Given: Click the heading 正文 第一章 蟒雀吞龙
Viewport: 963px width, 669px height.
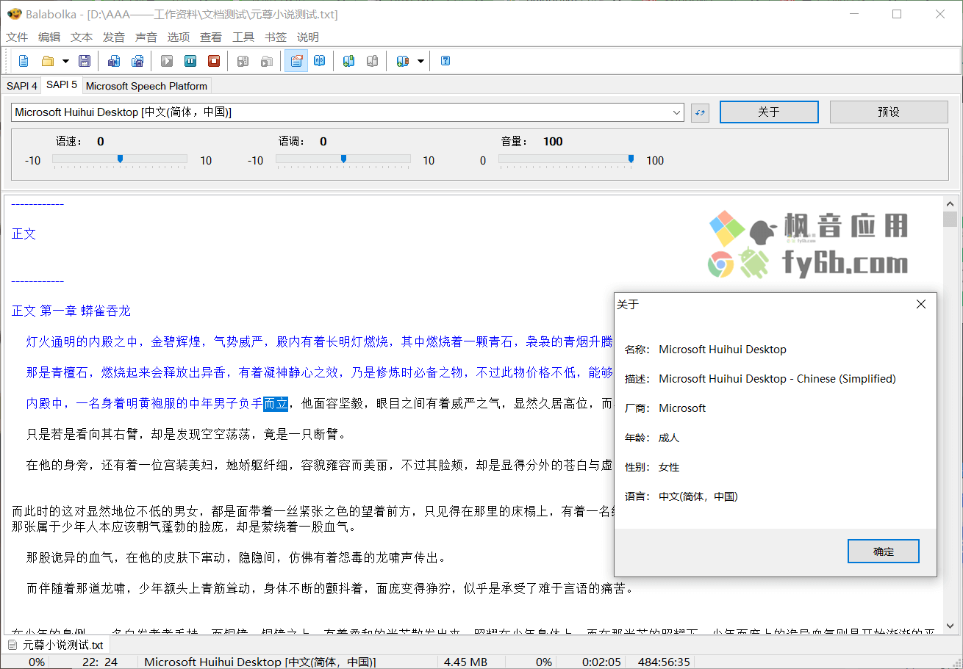Looking at the screenshot, I should tap(71, 311).
